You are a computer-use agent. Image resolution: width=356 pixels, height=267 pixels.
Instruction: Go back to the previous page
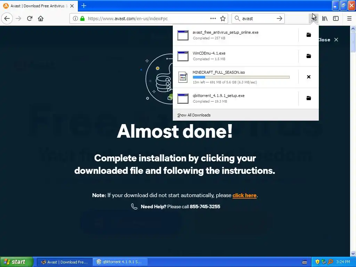click(7, 18)
